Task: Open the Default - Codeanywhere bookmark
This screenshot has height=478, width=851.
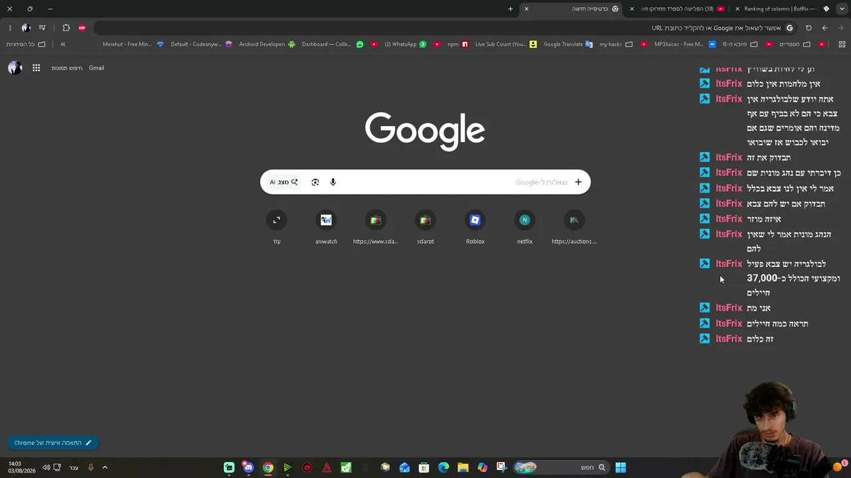Action: (x=201, y=44)
